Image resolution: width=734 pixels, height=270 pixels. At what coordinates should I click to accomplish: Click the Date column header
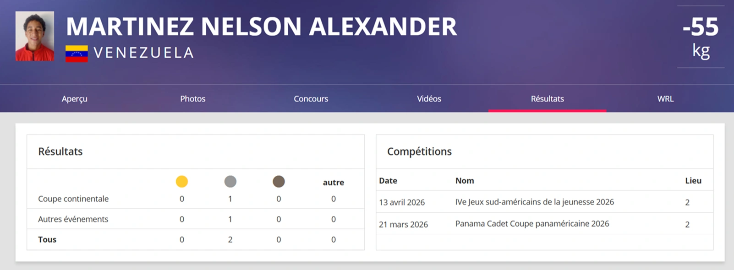pos(388,181)
